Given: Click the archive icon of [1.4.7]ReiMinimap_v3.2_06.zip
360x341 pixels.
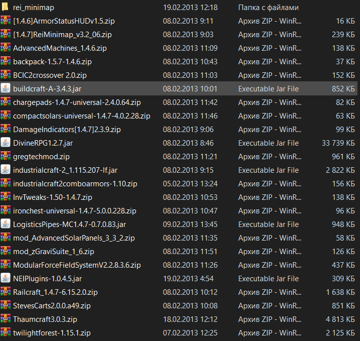Looking at the screenshot, I should (x=6, y=34).
